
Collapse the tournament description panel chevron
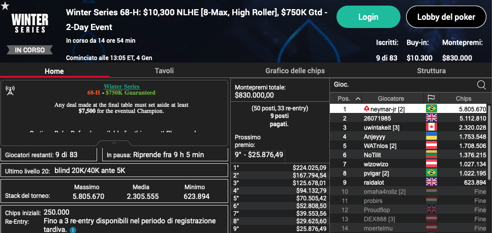click(x=114, y=143)
